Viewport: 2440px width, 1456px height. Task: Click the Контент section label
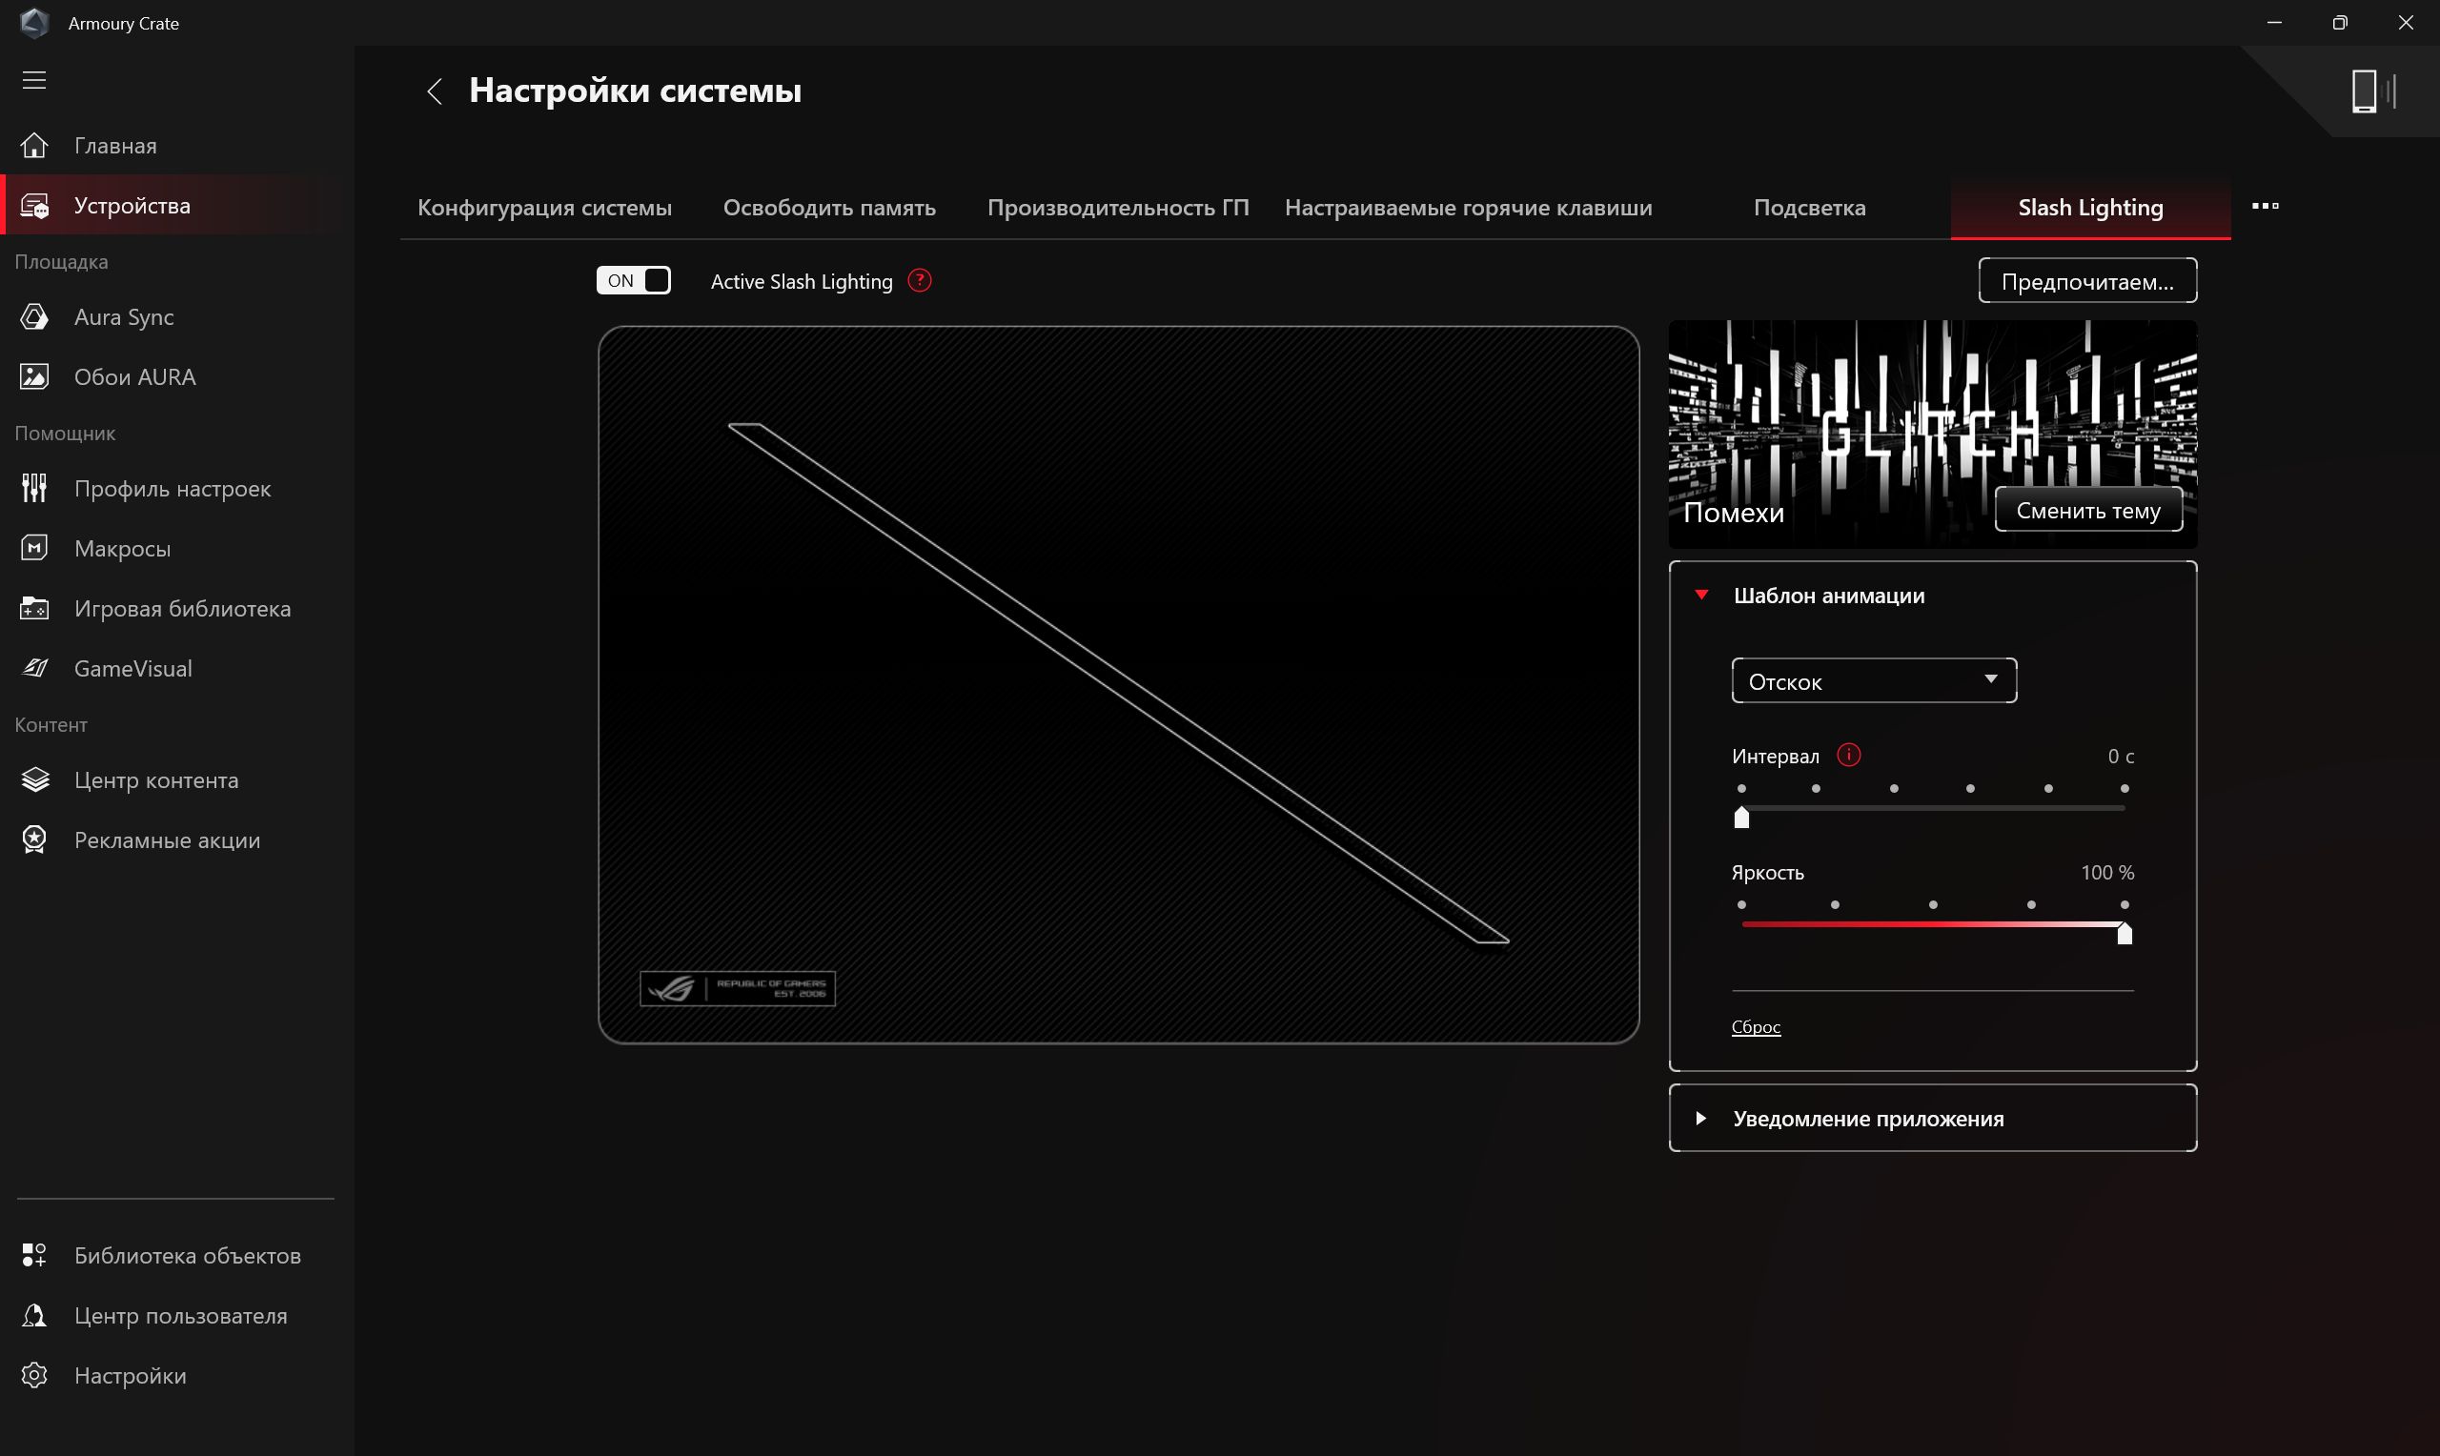(x=51, y=725)
